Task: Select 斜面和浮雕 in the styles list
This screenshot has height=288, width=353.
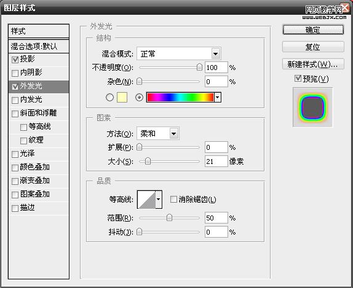Action: click(39, 113)
